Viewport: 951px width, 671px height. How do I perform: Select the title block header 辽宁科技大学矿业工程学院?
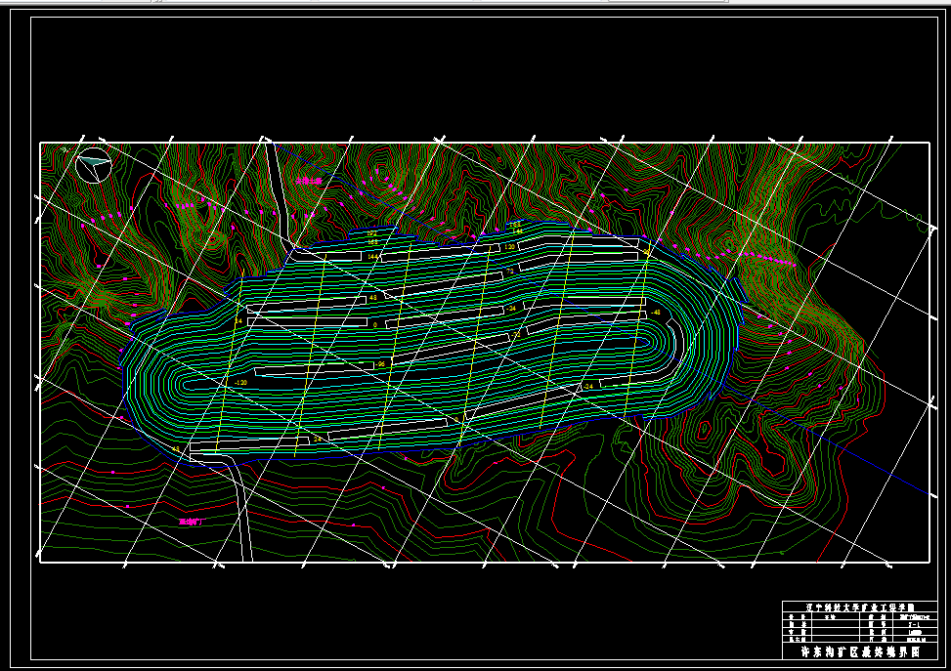(859, 607)
